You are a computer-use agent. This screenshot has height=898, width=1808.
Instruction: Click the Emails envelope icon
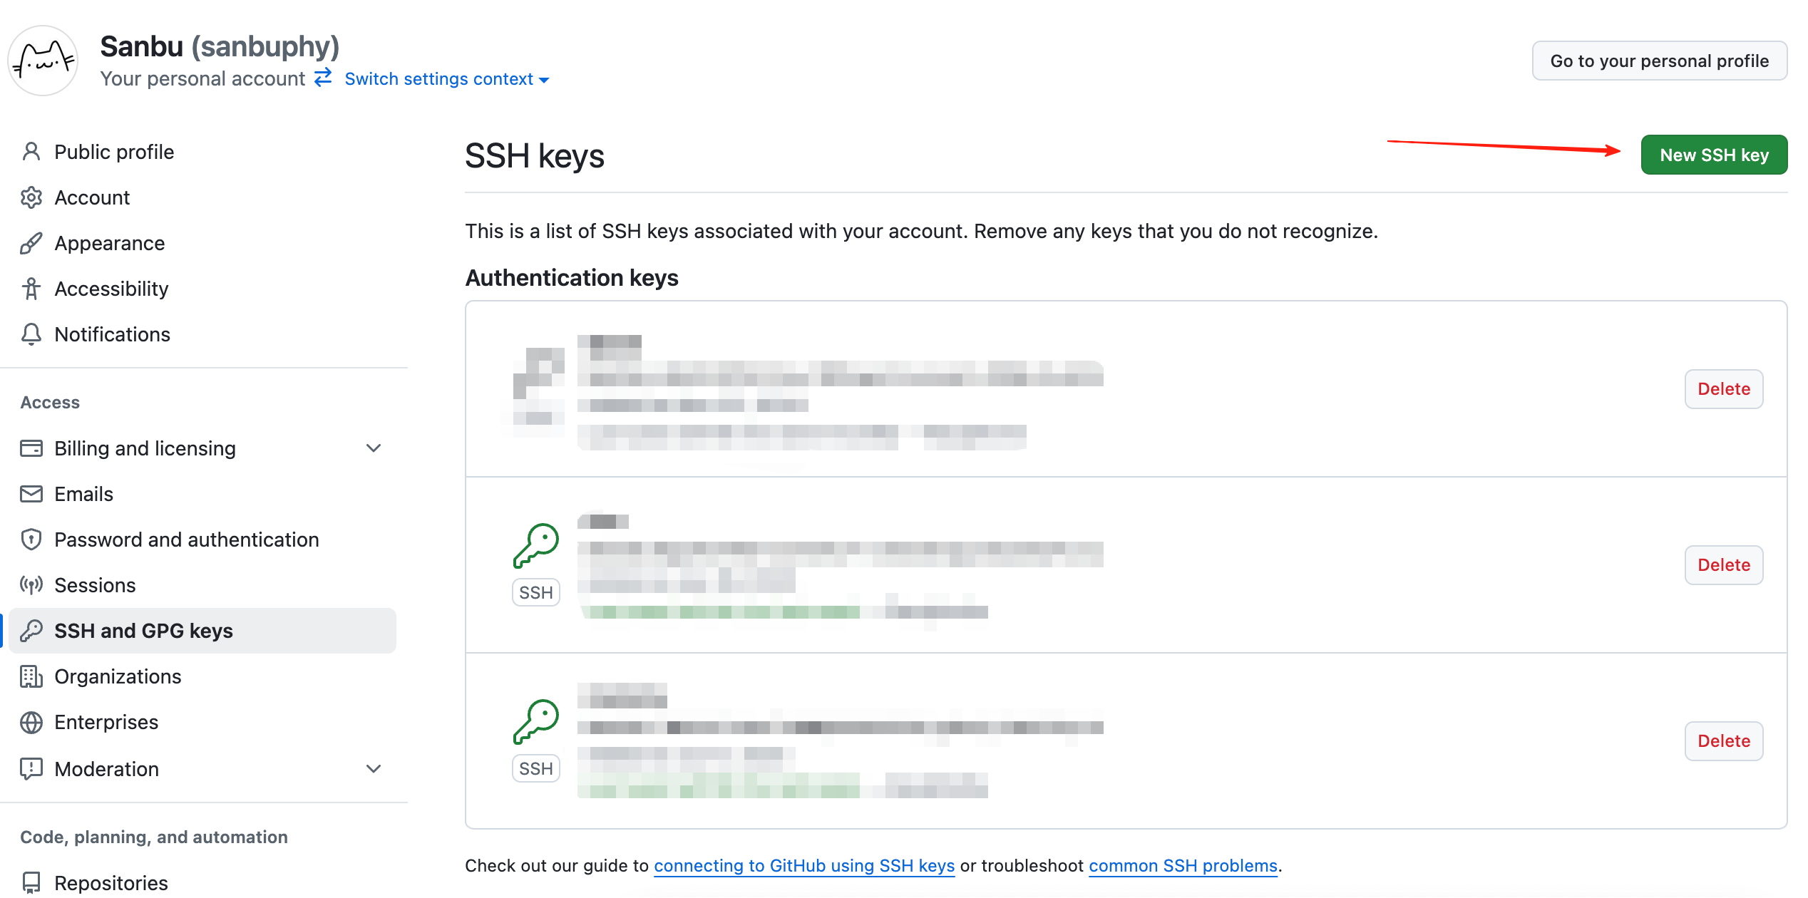click(31, 494)
